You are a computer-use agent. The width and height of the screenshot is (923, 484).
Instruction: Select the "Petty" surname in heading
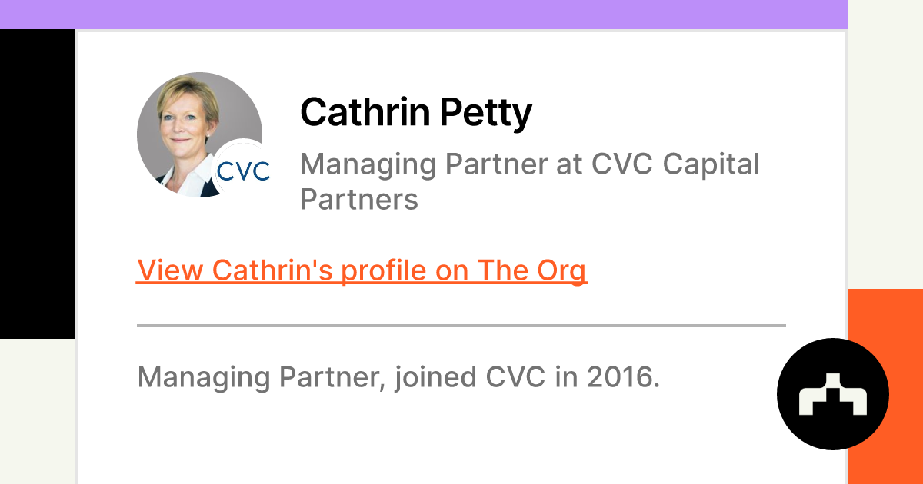click(x=485, y=112)
